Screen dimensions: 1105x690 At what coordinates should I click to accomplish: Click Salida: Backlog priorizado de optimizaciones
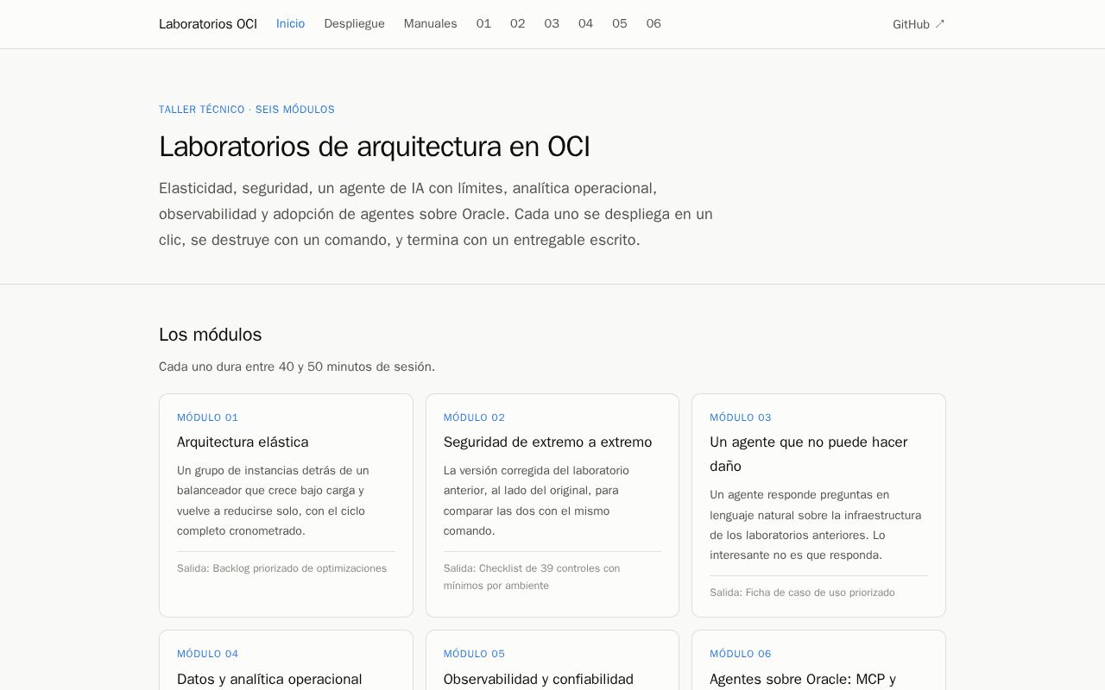coord(281,568)
